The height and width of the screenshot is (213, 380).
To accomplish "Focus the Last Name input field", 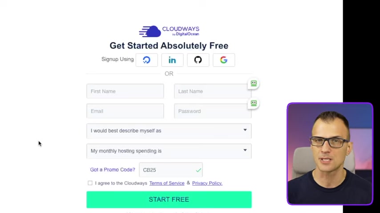I will [213, 91].
